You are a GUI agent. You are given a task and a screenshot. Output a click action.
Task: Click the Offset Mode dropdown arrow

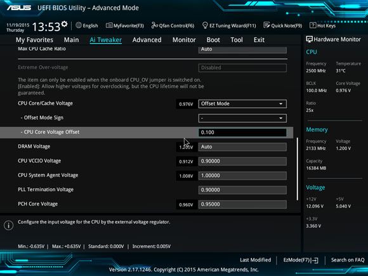click(x=280, y=103)
